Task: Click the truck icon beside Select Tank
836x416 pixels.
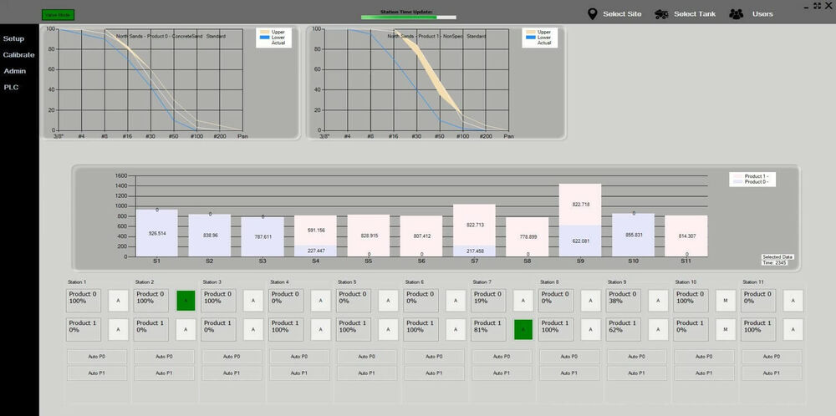Action: (661, 14)
